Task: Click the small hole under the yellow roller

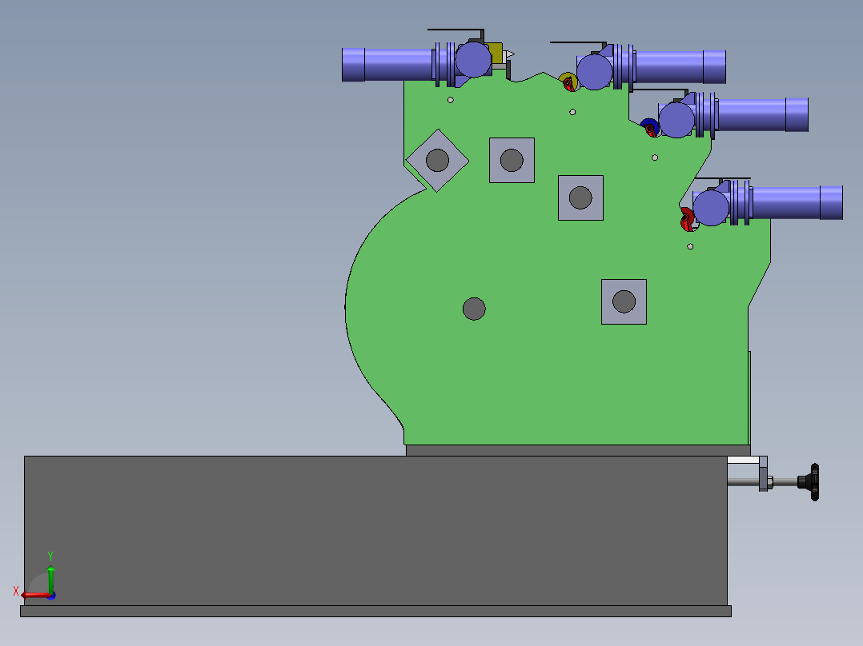Action: click(572, 112)
